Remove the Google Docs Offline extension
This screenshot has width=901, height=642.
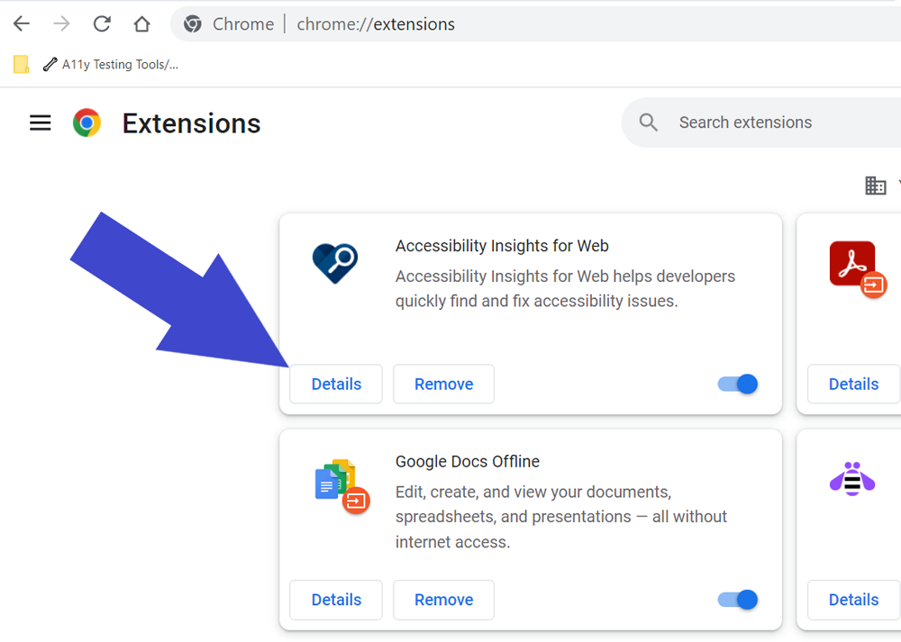[x=443, y=600]
